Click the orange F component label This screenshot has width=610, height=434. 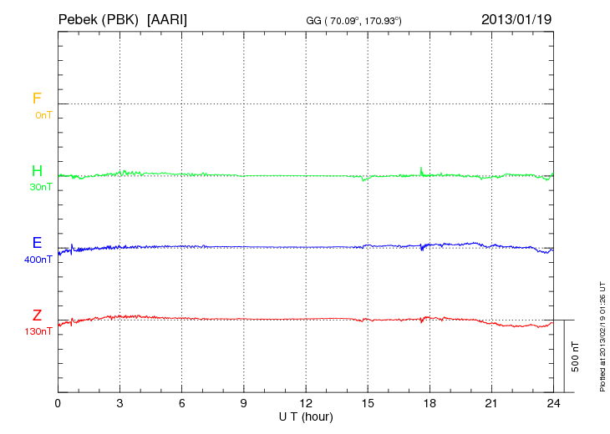pos(37,98)
